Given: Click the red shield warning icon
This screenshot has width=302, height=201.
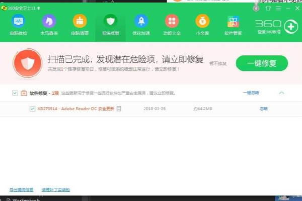Looking at the screenshot, I should point(28,63).
